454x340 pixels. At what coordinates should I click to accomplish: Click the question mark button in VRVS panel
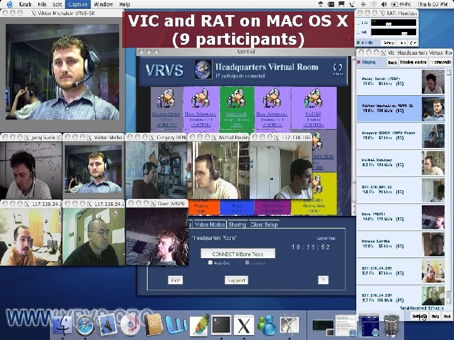coord(323,280)
